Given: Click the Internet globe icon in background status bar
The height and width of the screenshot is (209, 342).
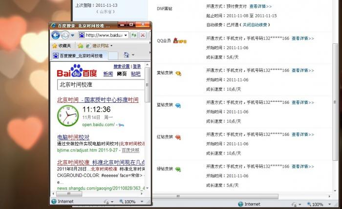Looking at the screenshot, I should click(241, 204).
